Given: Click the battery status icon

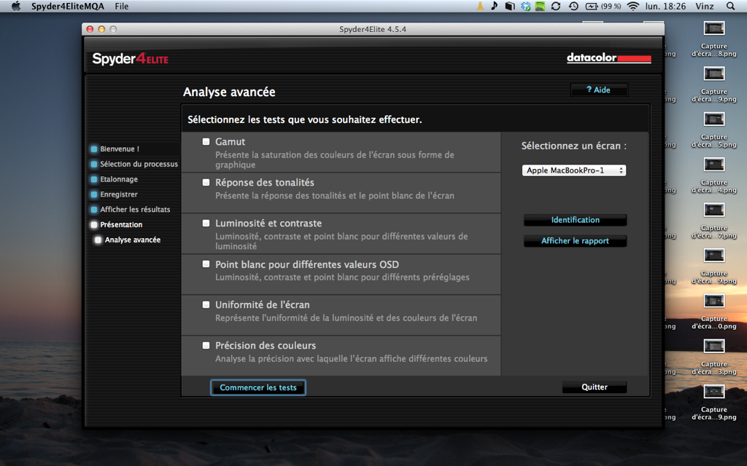Looking at the screenshot, I should tap(592, 6).
